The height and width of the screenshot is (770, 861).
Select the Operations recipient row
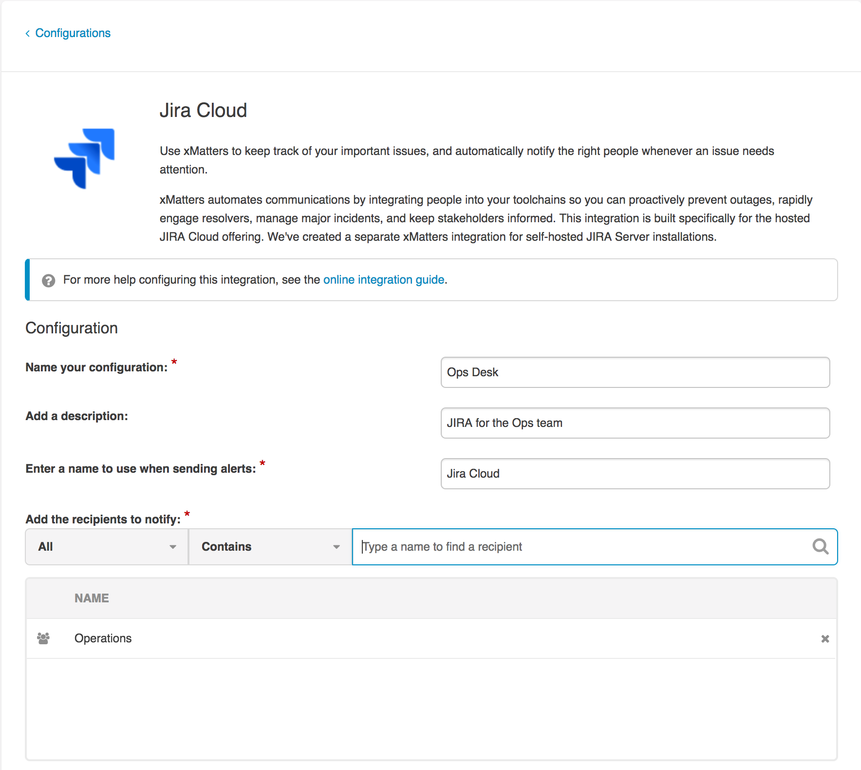tap(431, 638)
